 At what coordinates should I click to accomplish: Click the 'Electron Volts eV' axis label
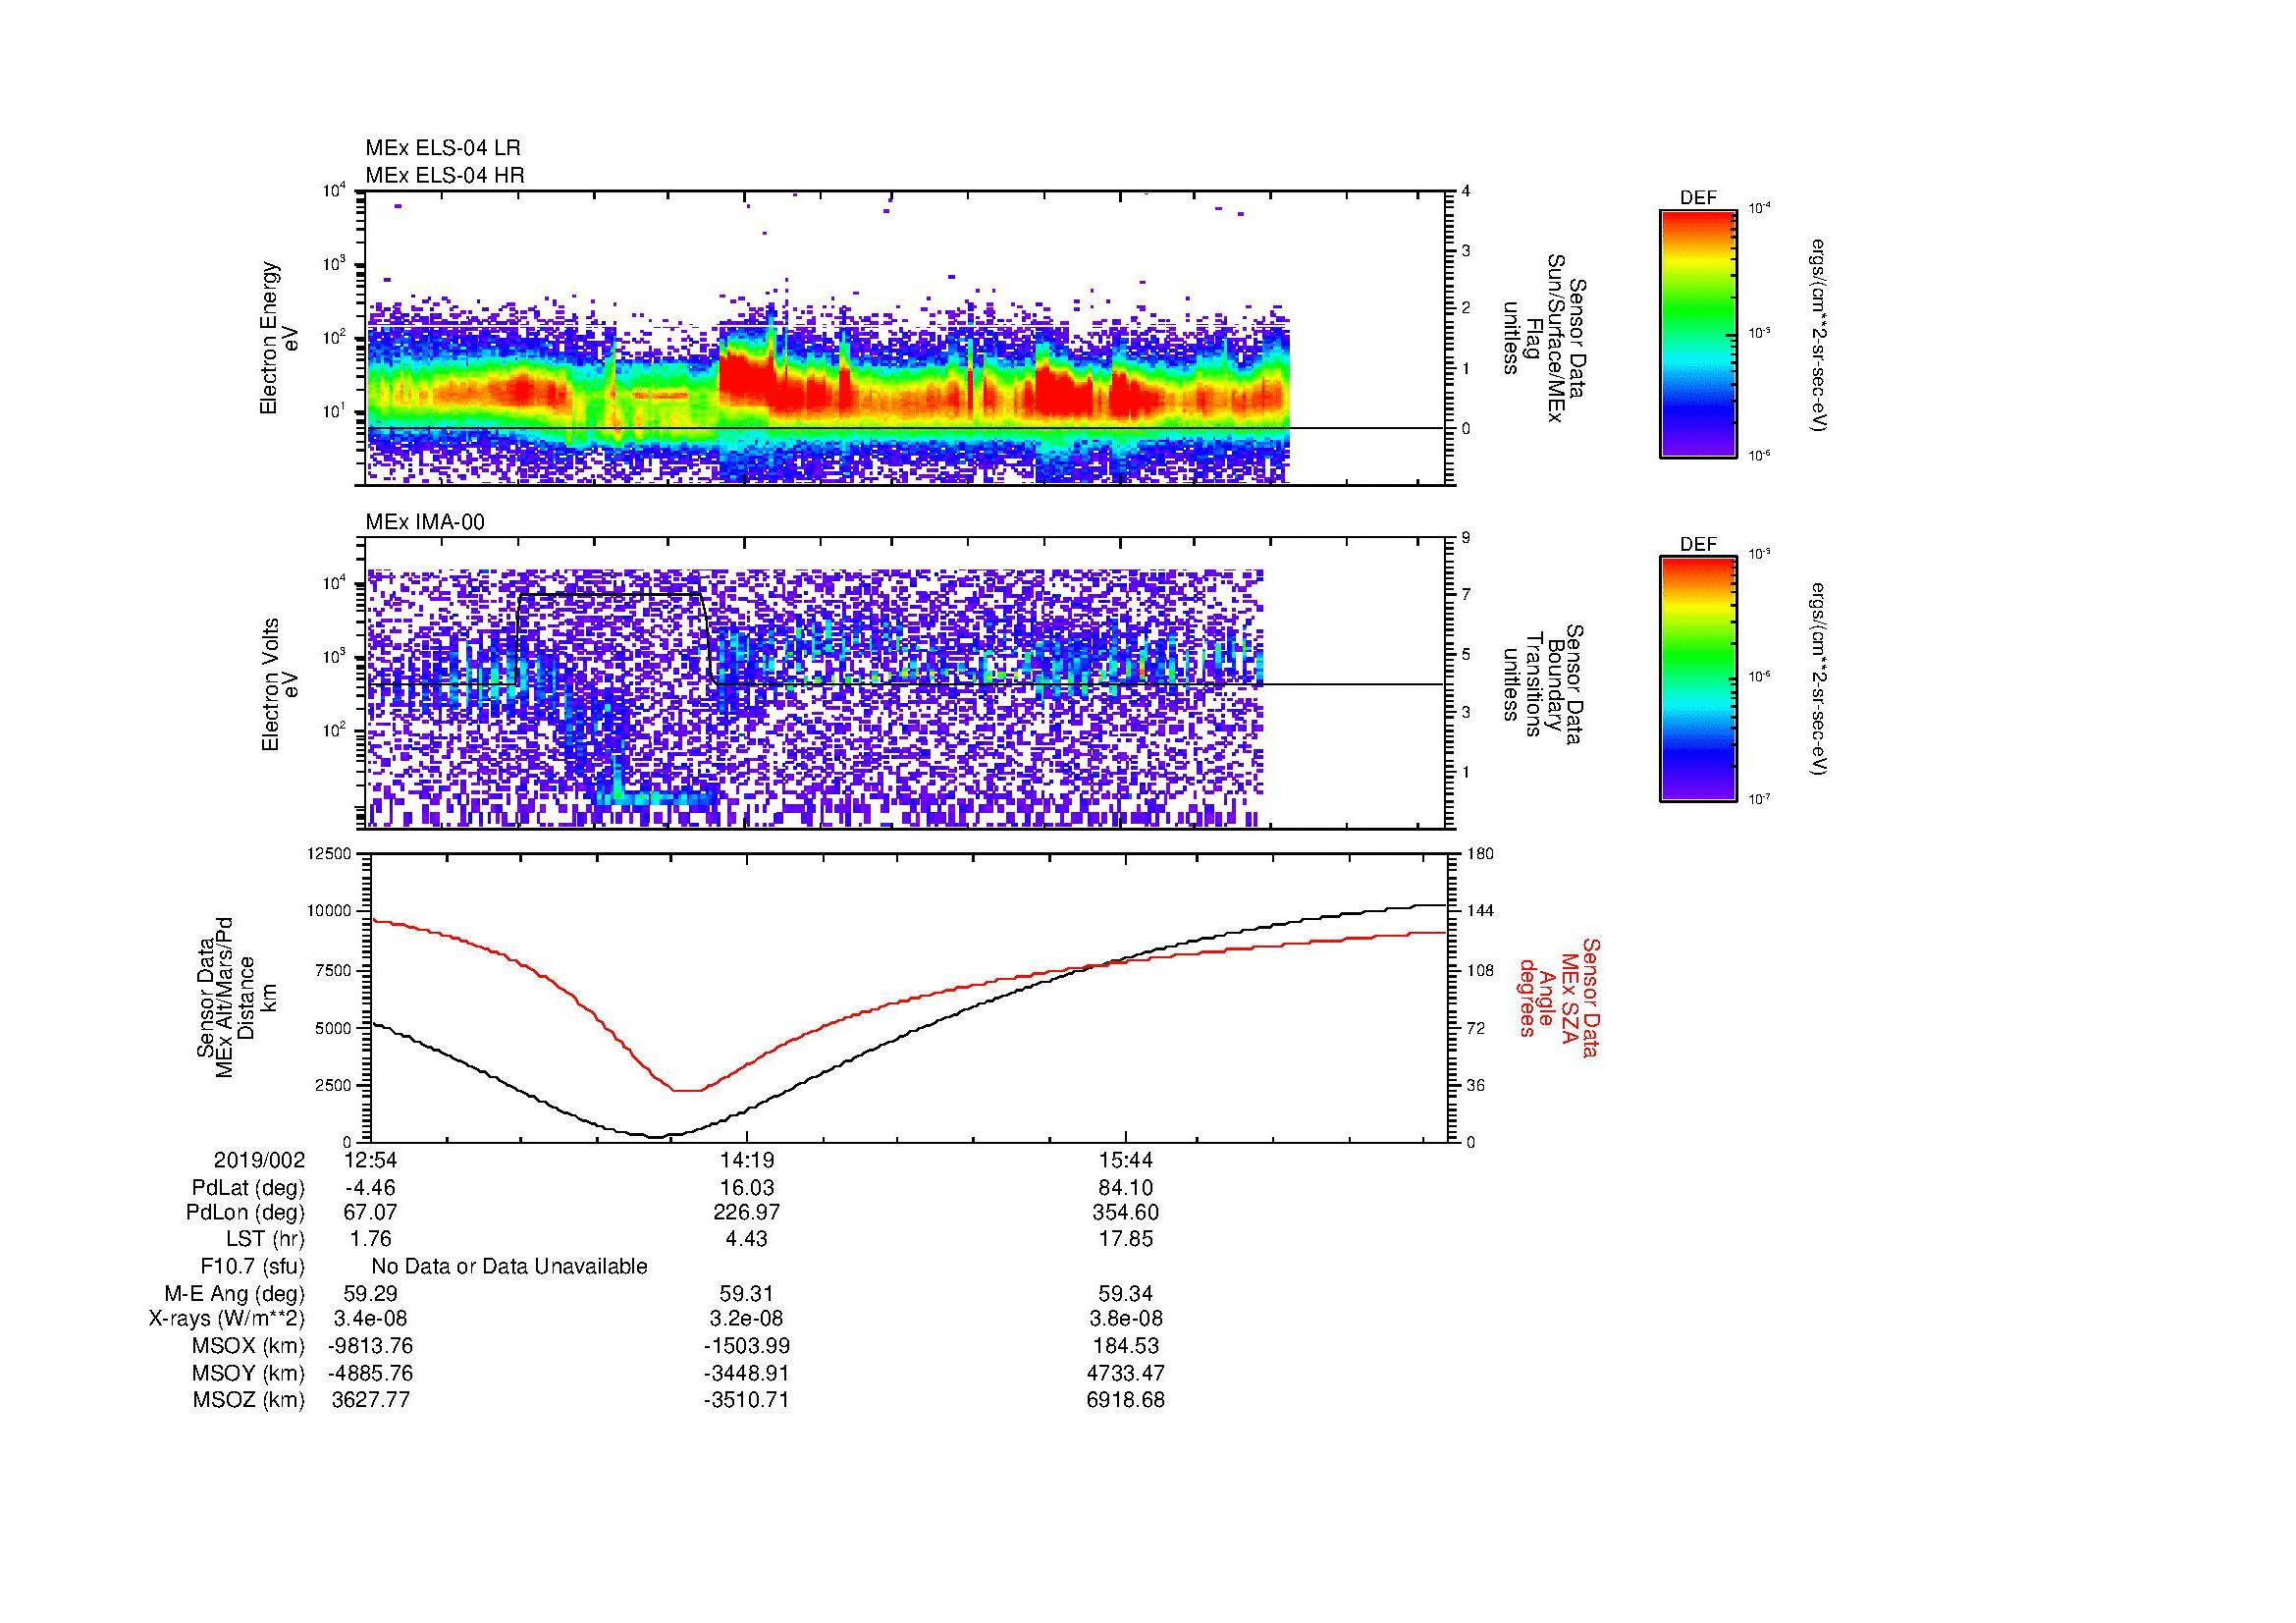pyautogui.click(x=279, y=685)
